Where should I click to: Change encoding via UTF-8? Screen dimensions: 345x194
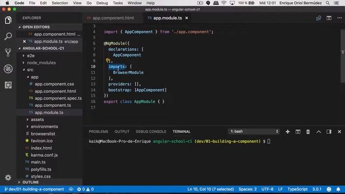[267, 189]
